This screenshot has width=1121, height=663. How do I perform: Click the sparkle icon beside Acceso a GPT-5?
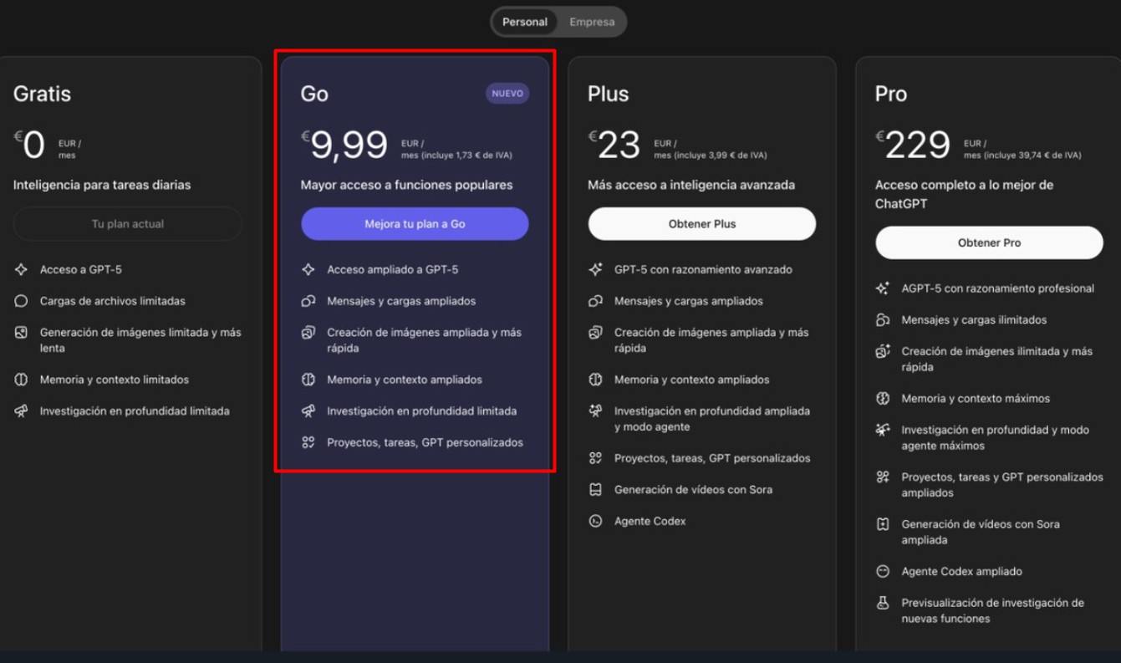pos(22,270)
